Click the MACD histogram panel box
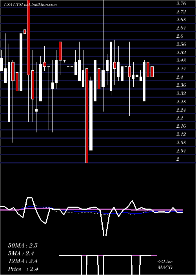The image size is (196, 275). [108, 255]
